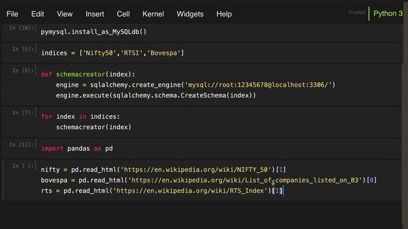This screenshot has height=229, width=408.
Task: Click the schemacreator(index) call line
Action: point(94,127)
